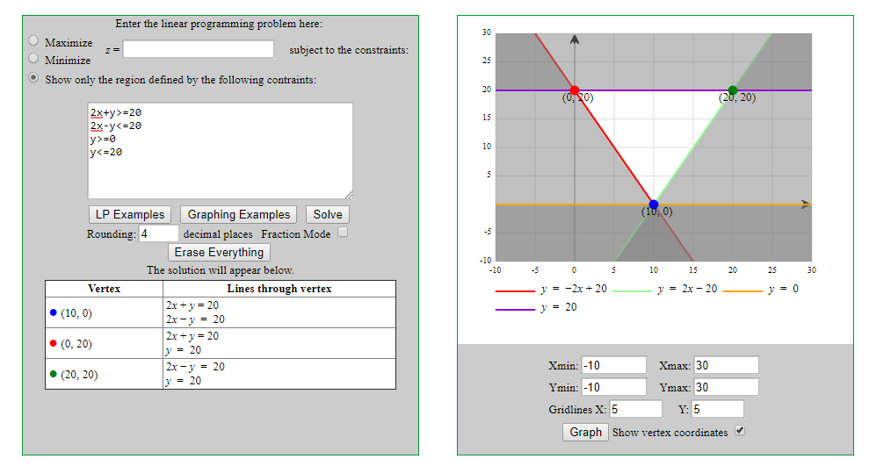869x466 pixels.
Task: Select the Maximize radio button
Action: 33,40
